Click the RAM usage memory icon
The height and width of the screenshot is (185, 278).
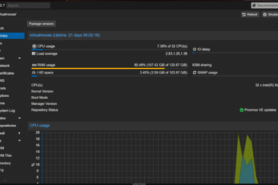tap(34, 65)
